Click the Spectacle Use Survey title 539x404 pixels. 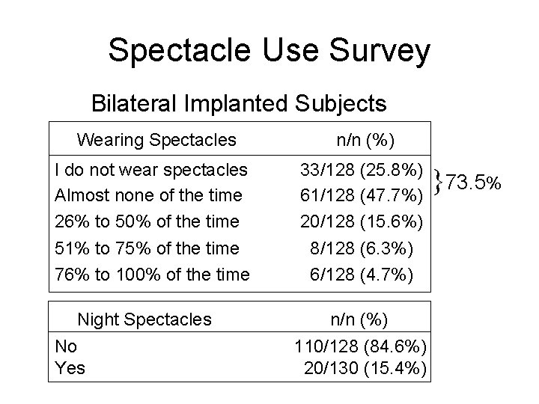click(x=269, y=51)
